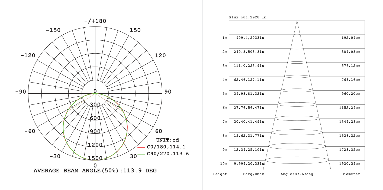Screen dimensions: 383x190
Task: Select the 'C0/180,114.1' legend text
Action: (x=166, y=147)
